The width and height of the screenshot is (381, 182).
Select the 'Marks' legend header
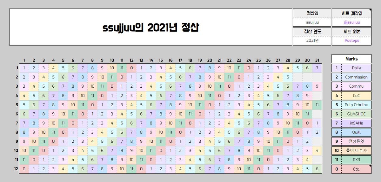pyautogui.click(x=351, y=59)
